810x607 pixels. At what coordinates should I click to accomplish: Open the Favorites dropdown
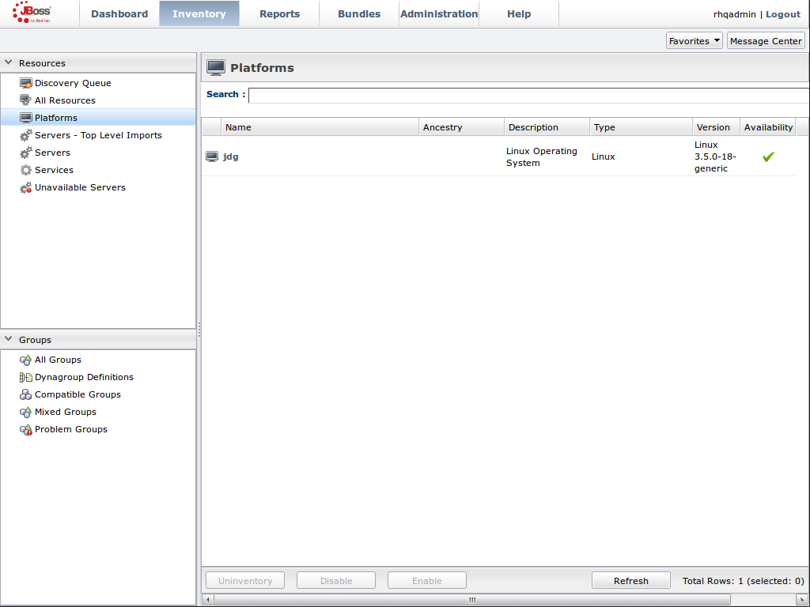click(695, 41)
